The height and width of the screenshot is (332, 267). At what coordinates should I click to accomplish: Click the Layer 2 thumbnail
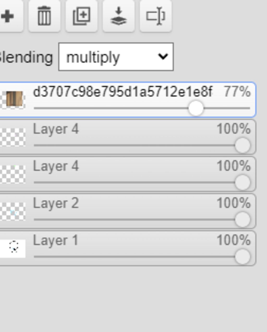coord(13,211)
